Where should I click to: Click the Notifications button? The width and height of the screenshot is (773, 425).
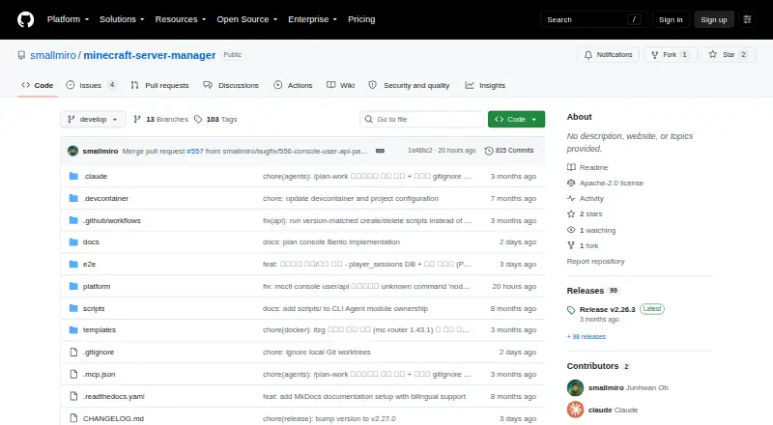pyautogui.click(x=609, y=55)
